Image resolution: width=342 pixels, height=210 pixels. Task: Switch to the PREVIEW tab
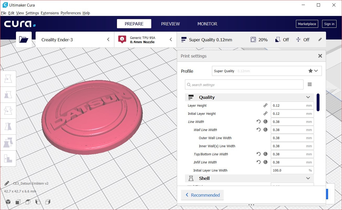[170, 24]
